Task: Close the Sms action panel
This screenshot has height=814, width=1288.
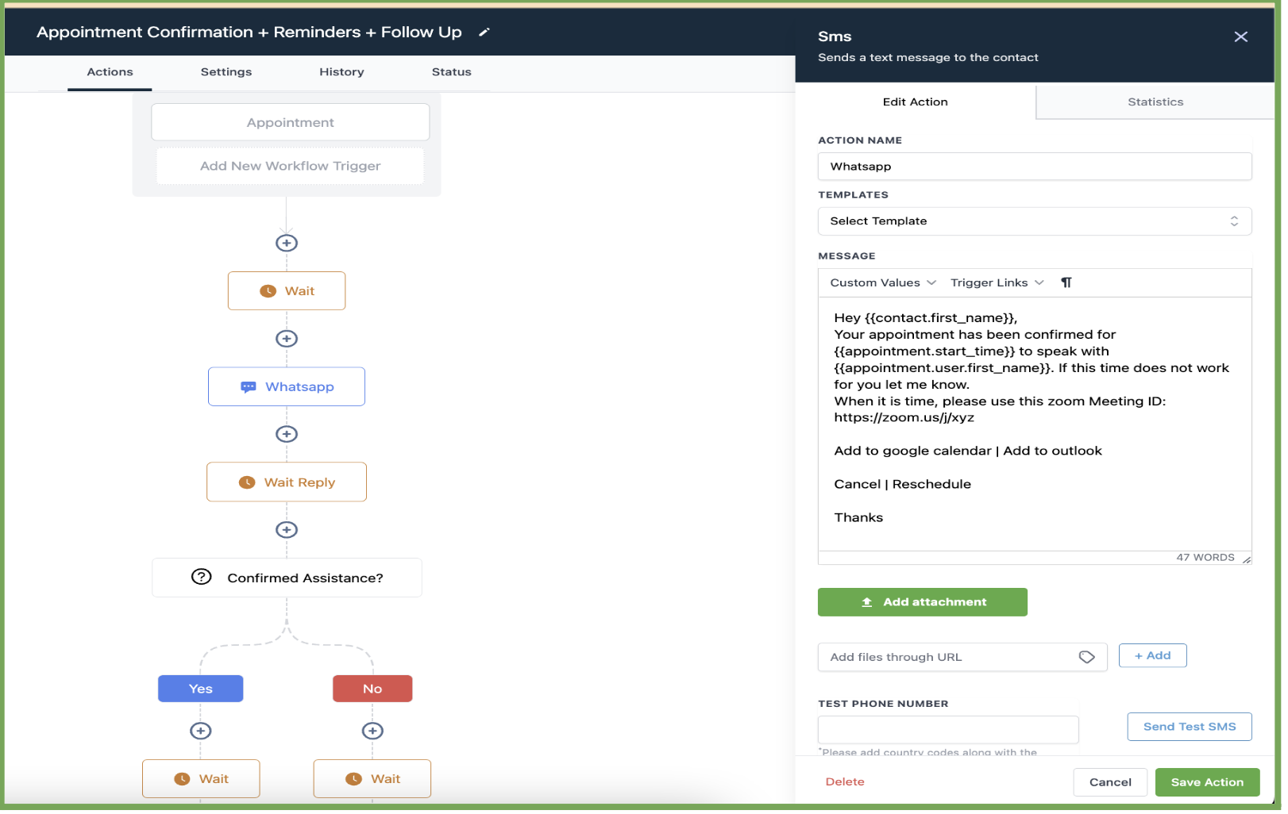Action: (1241, 37)
